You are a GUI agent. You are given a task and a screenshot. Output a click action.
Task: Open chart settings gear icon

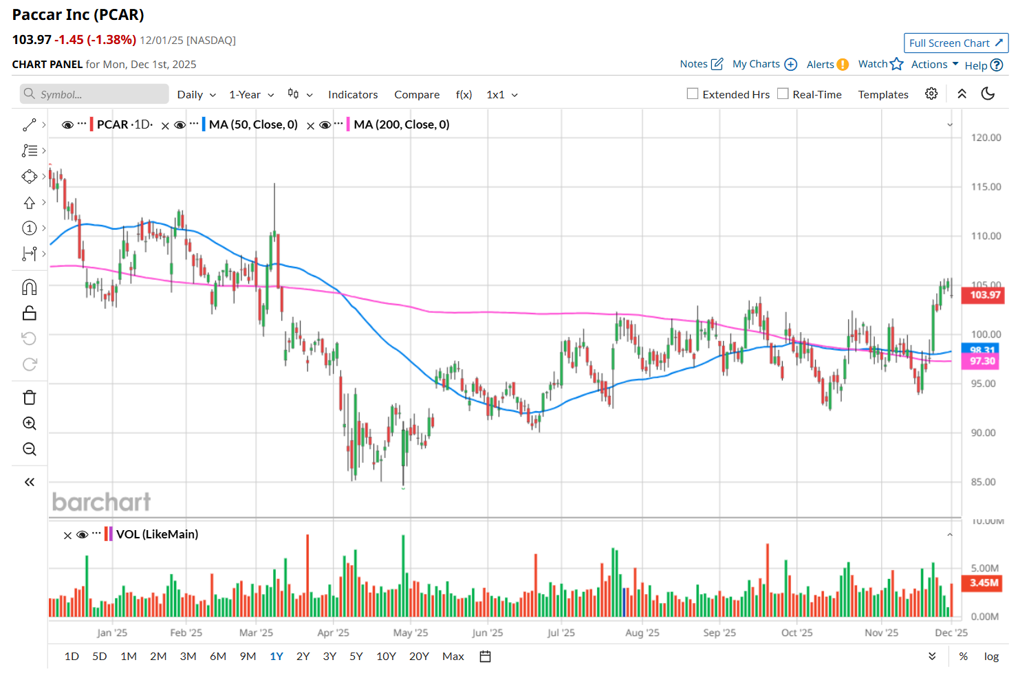click(931, 94)
